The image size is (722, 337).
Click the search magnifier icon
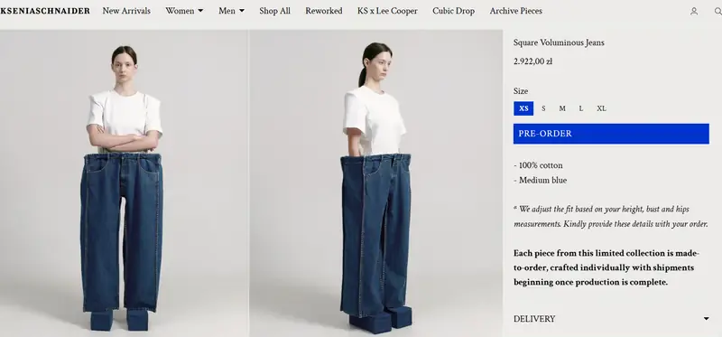[x=717, y=11]
